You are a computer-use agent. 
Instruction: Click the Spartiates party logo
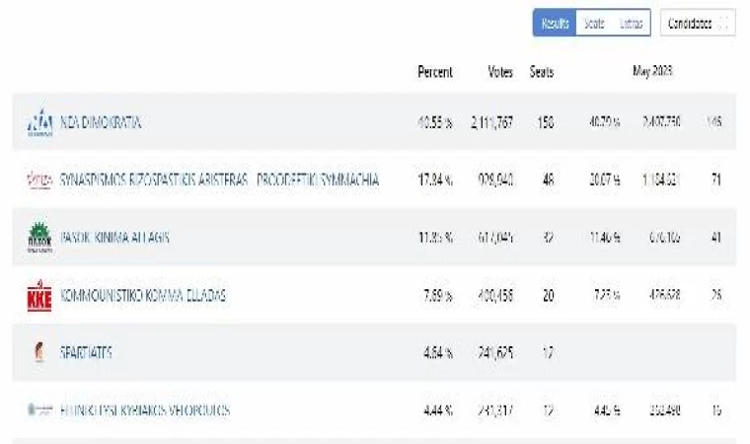point(39,352)
